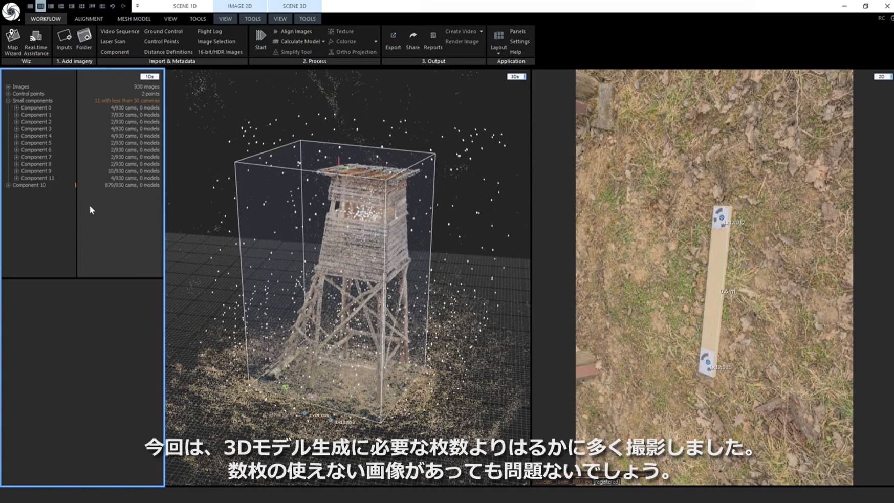Open the Calculate Model dropdown arrow
Viewport: 894px width, 503px height.
coord(323,42)
